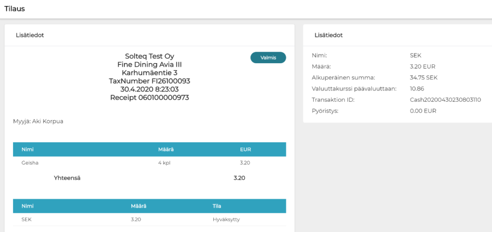Screen dimensions: 492x232
Task: Select the Fine Dining Avia III text
Action: (149, 64)
